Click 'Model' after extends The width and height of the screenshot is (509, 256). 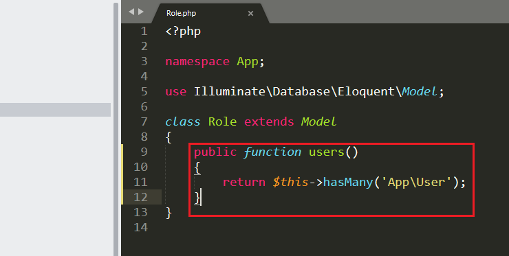318,122
